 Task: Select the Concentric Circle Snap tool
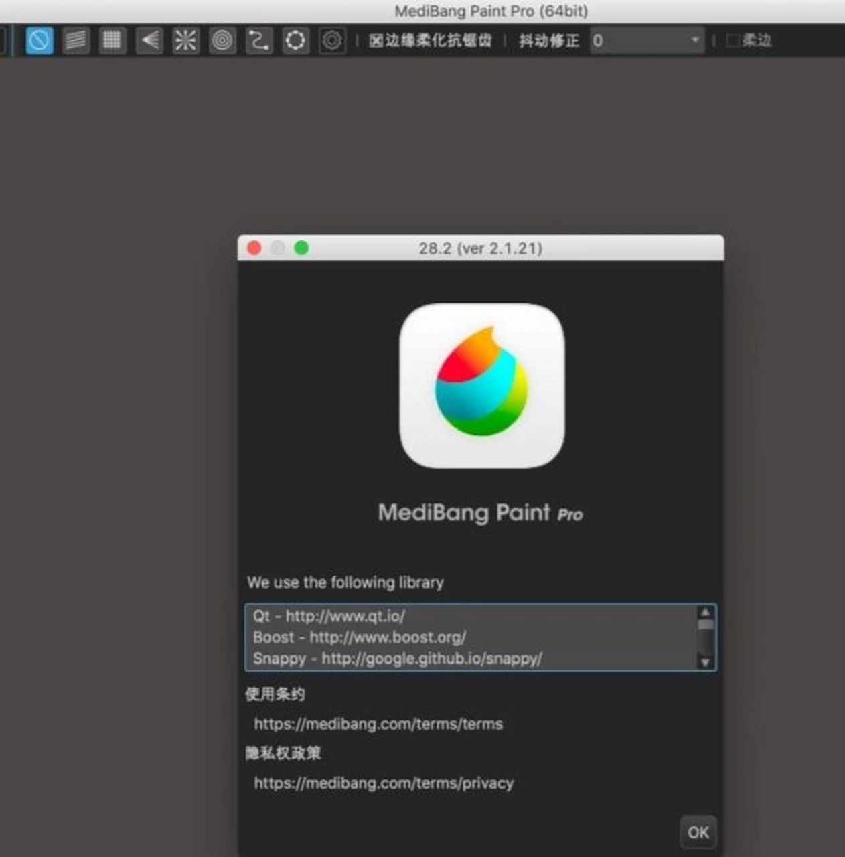[222, 40]
